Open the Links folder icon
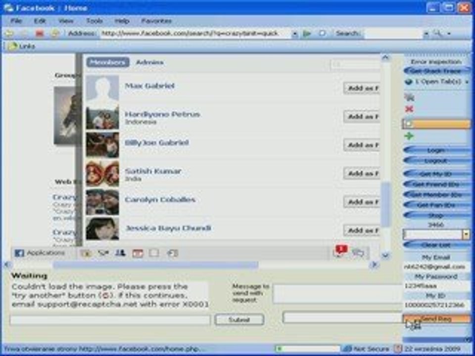This screenshot has height=356, width=475. point(13,46)
